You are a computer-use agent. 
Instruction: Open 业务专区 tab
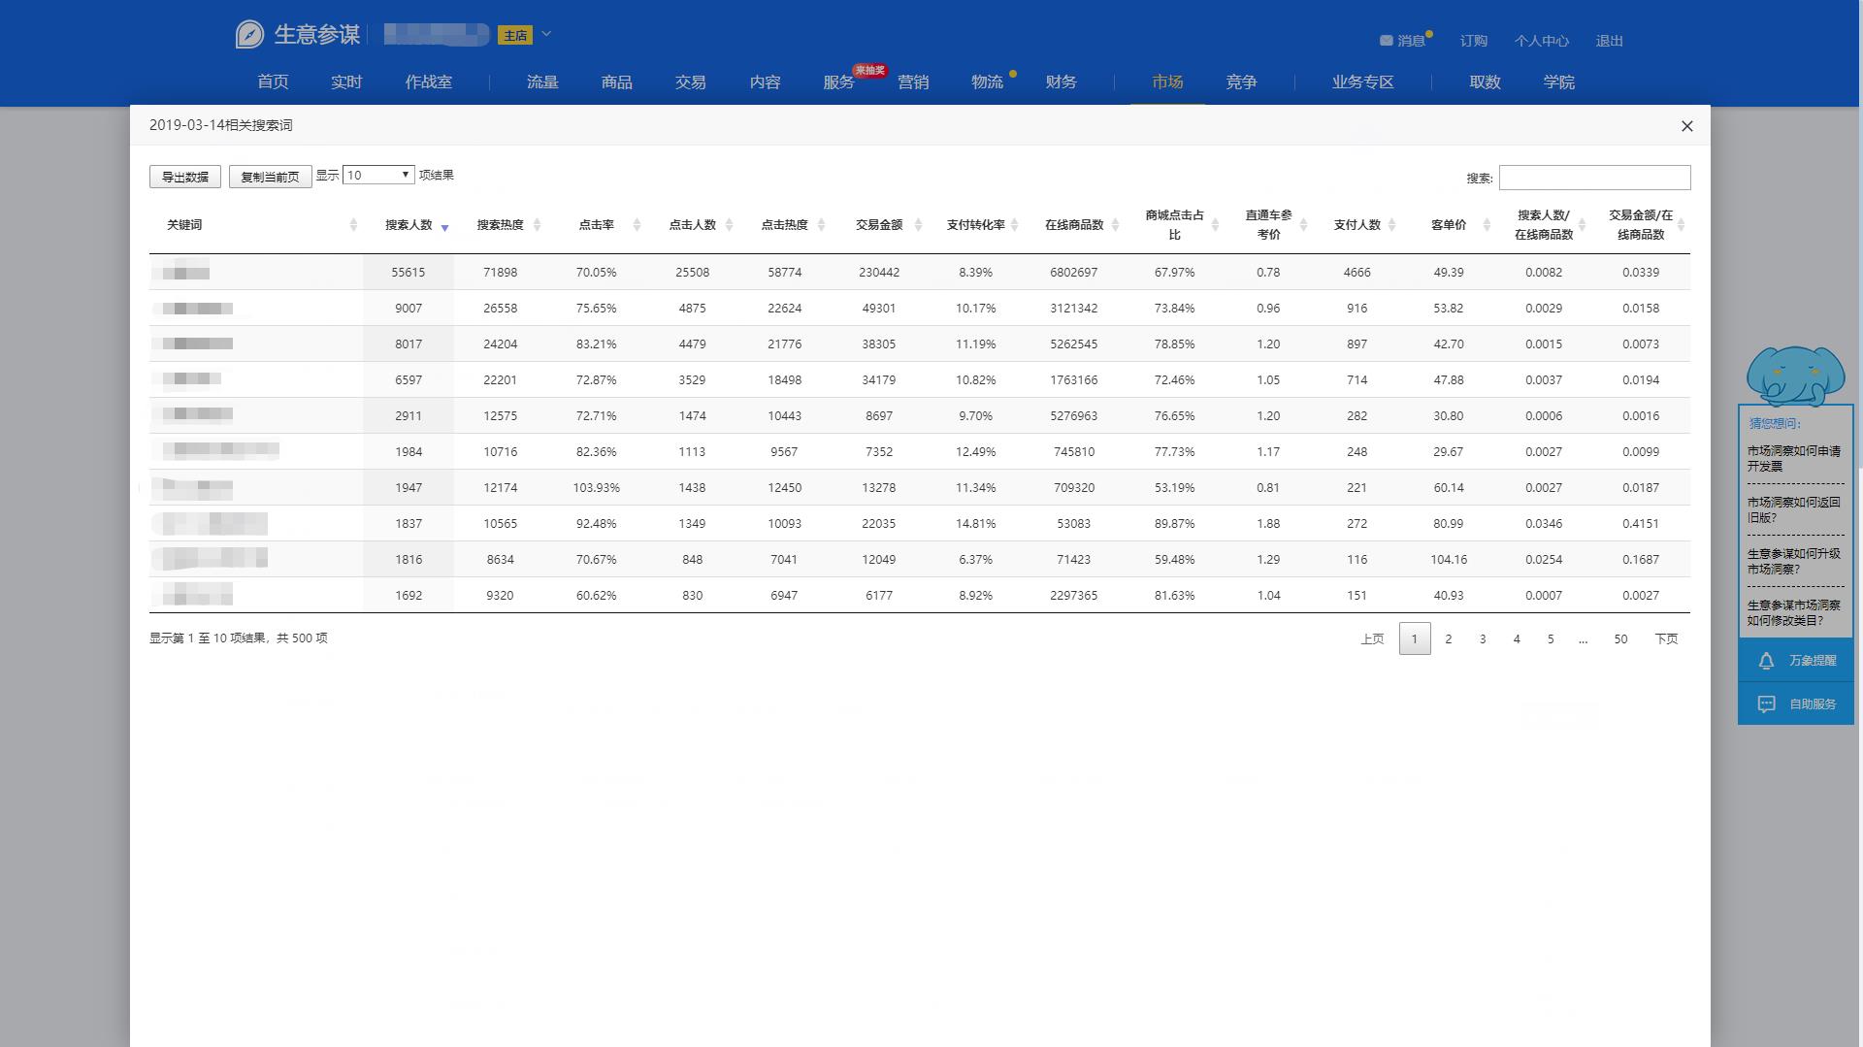click(x=1363, y=82)
